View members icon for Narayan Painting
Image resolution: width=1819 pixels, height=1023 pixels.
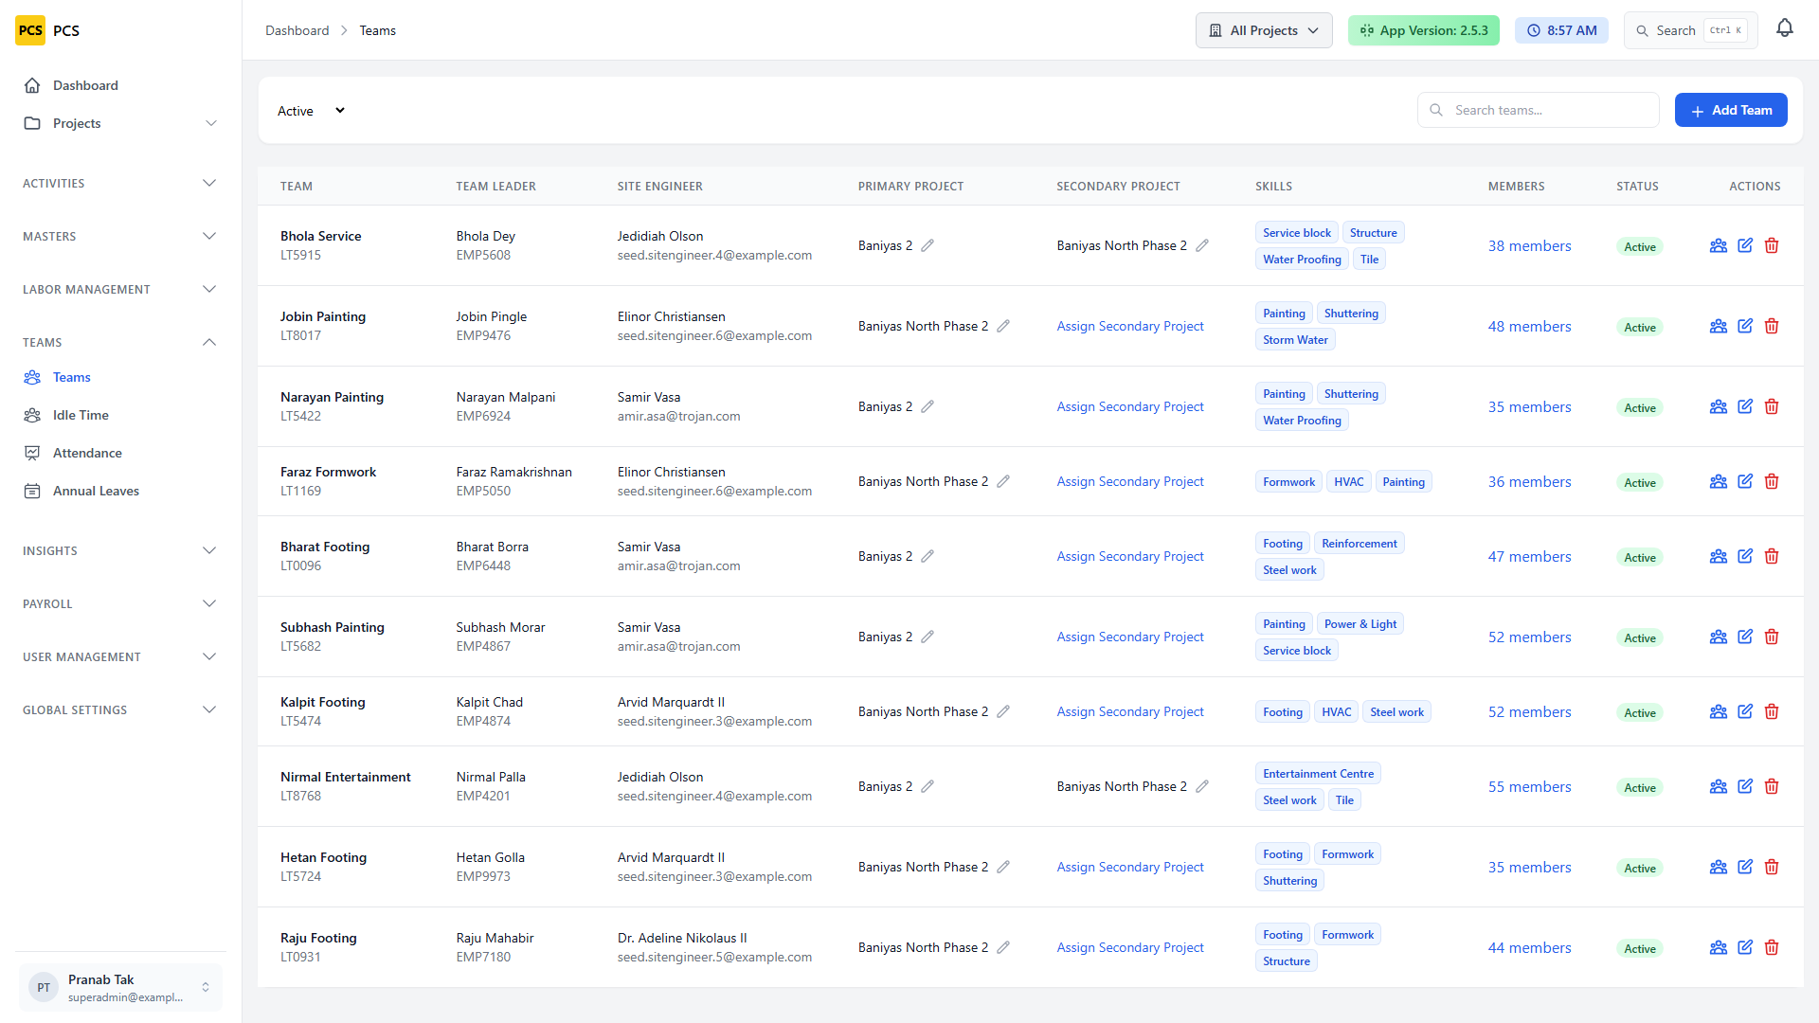coord(1719,406)
